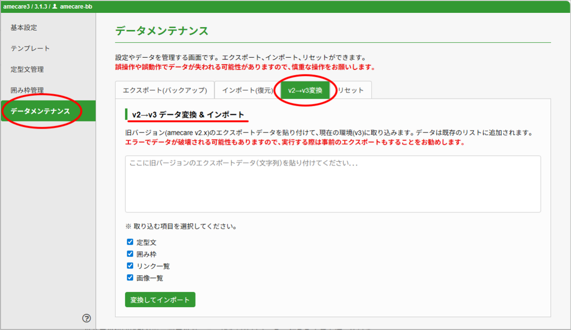Switch to エクスポート(バックアップ) tab
The width and height of the screenshot is (571, 330).
[165, 90]
